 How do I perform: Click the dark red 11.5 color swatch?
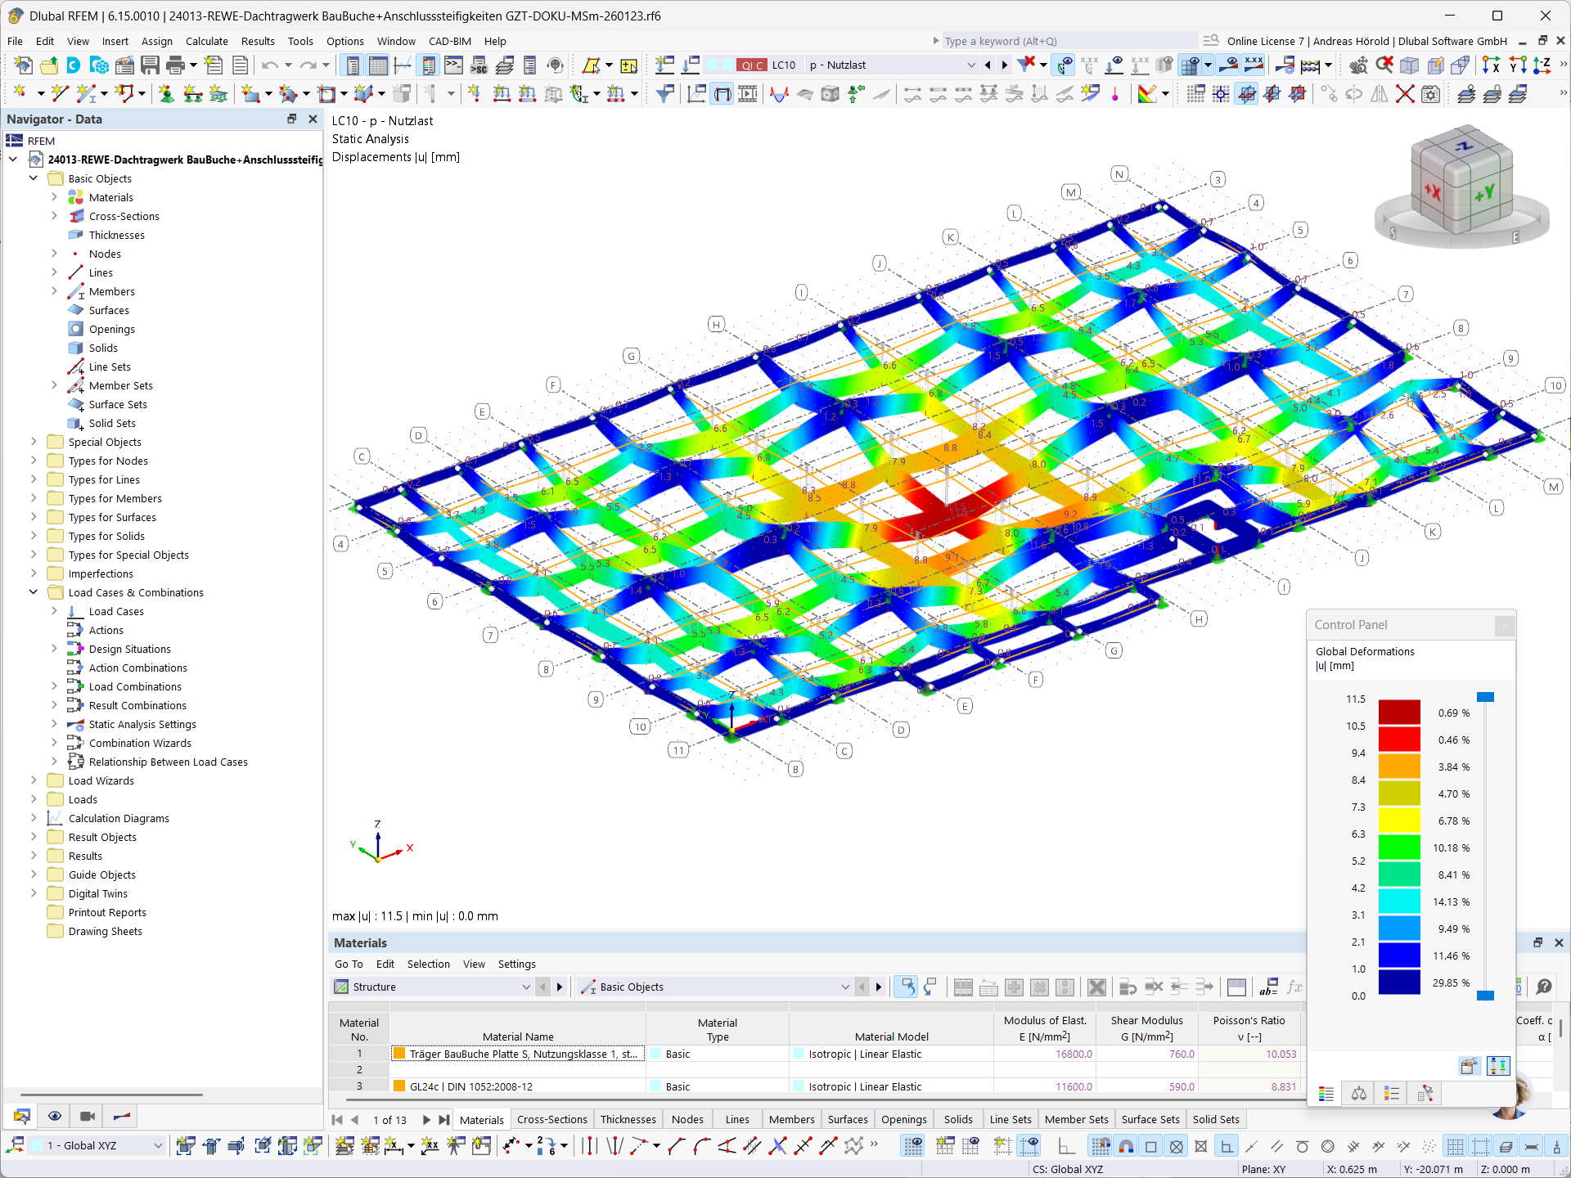coord(1399,712)
